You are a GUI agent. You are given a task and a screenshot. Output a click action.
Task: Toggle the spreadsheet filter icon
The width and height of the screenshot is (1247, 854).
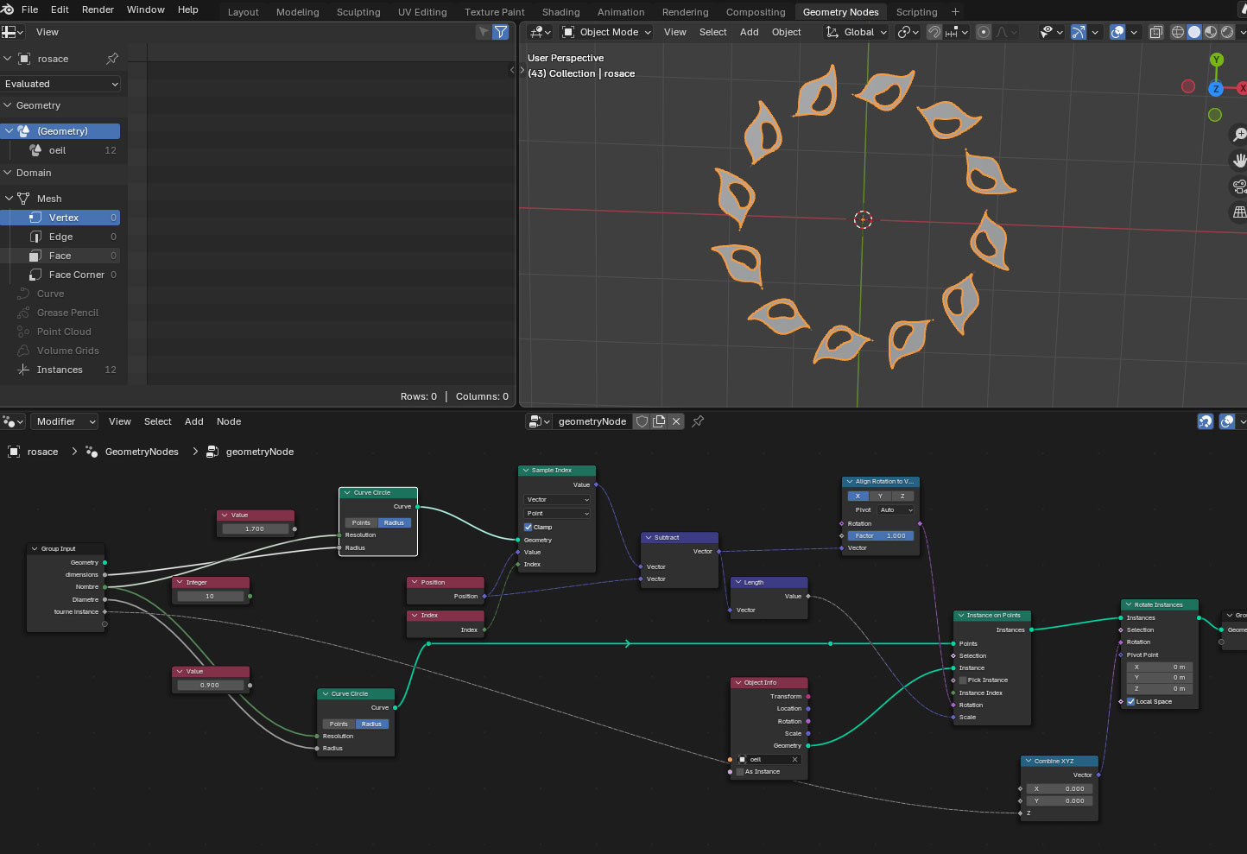(500, 32)
